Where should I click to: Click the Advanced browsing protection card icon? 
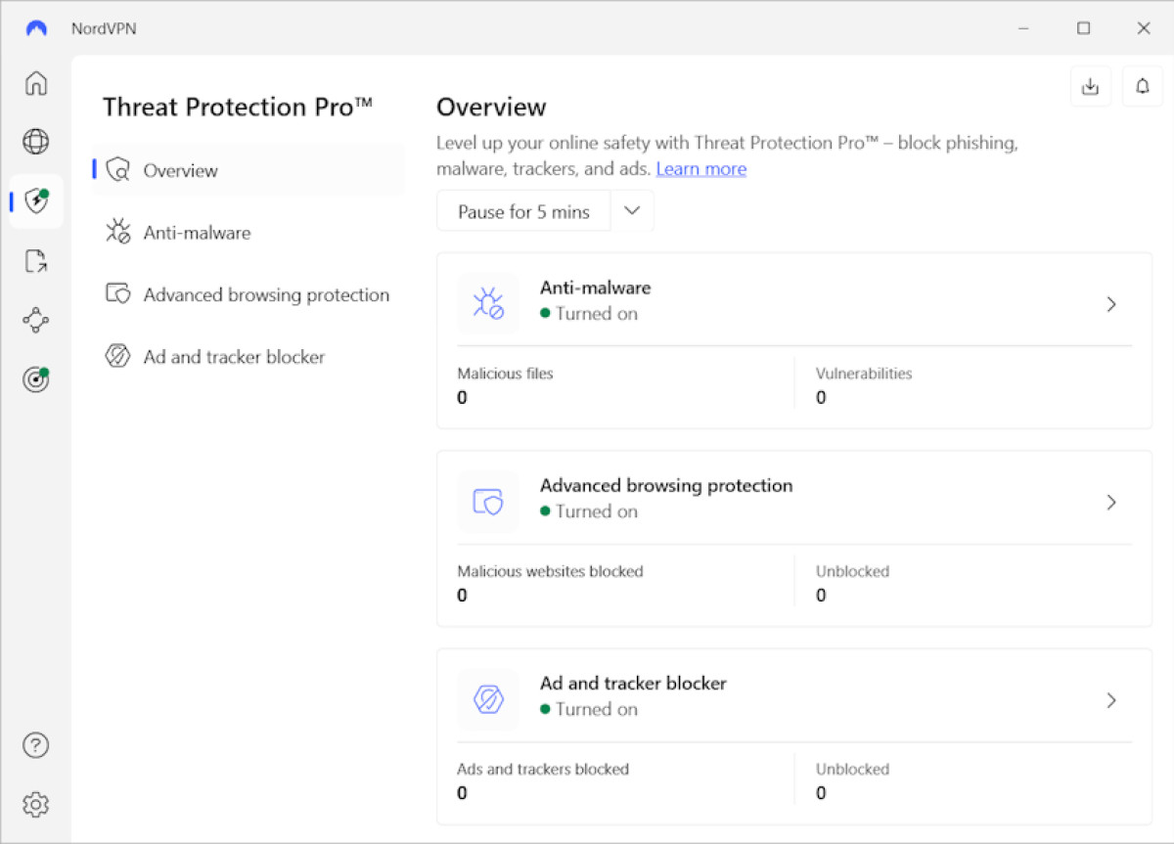[x=487, y=502]
